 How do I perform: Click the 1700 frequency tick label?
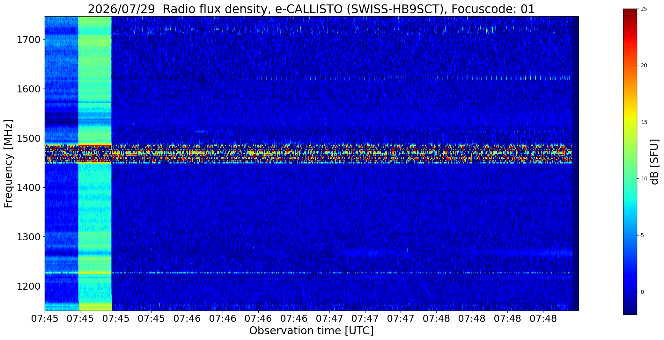pyautogui.click(x=29, y=40)
